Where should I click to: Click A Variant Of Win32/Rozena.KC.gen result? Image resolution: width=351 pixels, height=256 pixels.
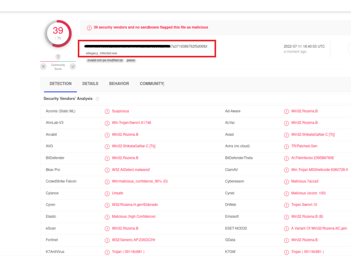coord(319,228)
